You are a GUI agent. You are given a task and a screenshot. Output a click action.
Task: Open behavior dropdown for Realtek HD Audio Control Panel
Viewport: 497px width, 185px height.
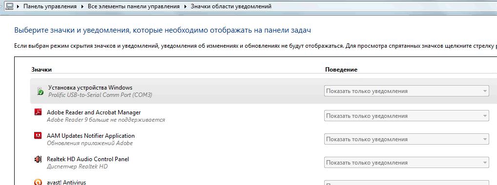pyautogui.click(x=407, y=163)
